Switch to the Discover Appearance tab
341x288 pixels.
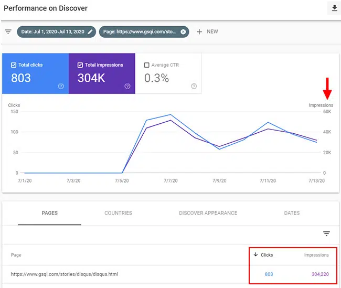pos(208,213)
